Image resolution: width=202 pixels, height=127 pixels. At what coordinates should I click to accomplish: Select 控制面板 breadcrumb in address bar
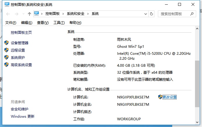click(53, 14)
